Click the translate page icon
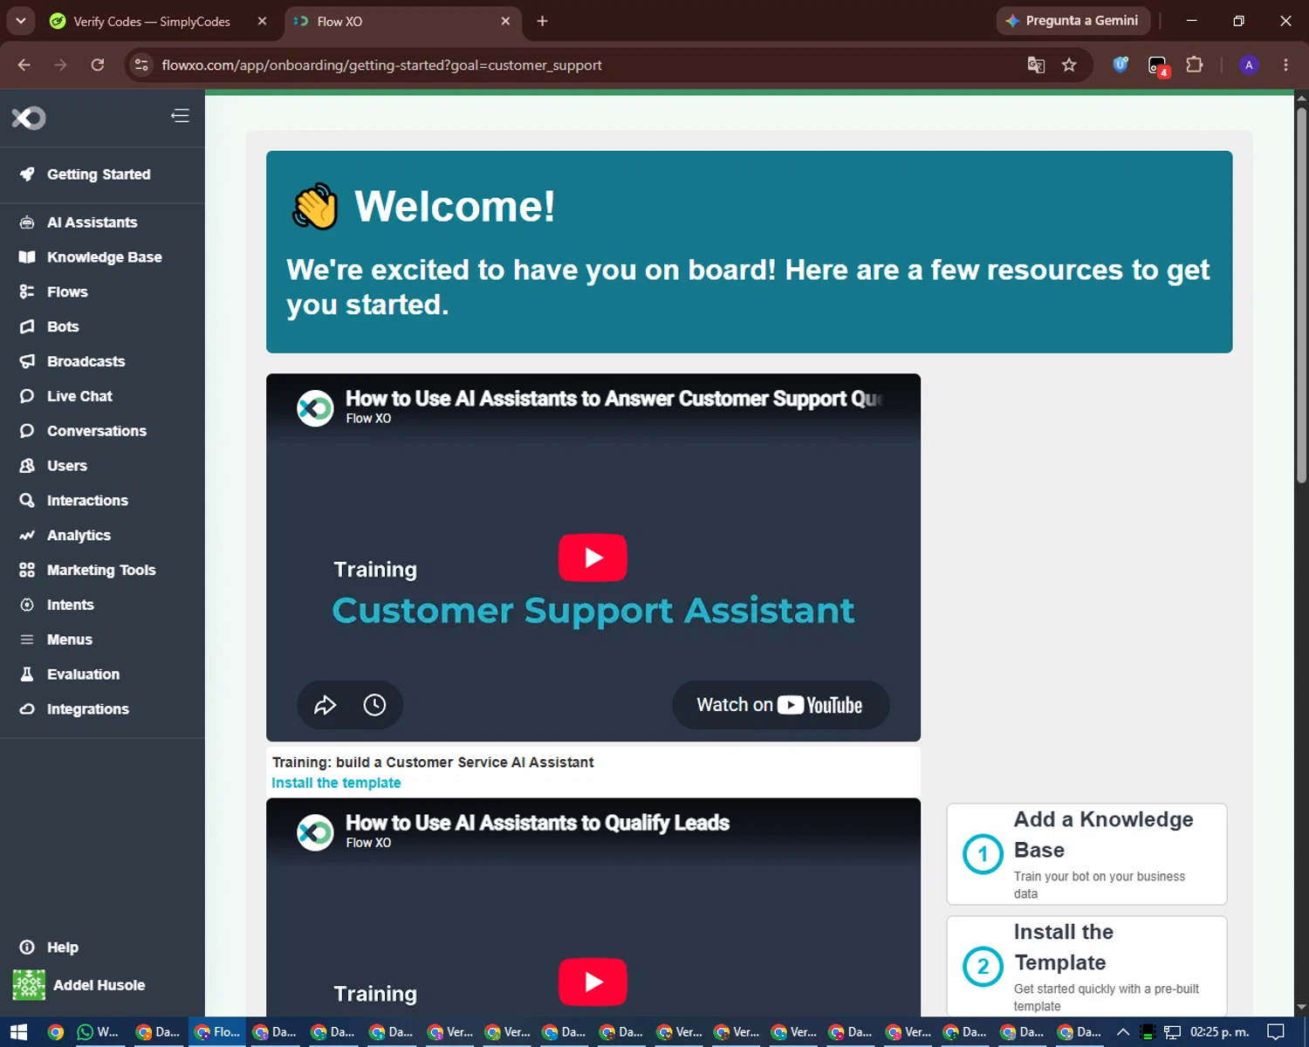 [1036, 65]
